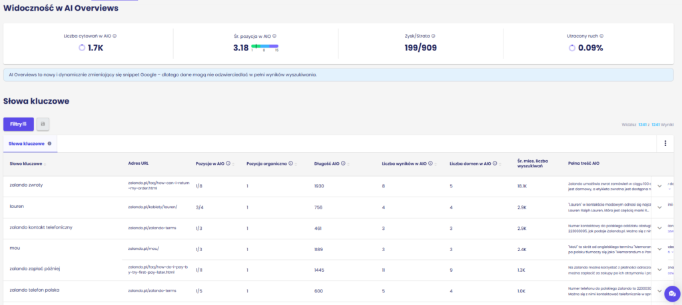The width and height of the screenshot is (682, 305).
Task: Open zalando.pl/zalando-terms link in kontakt telefoniczny row
Action: click(152, 228)
